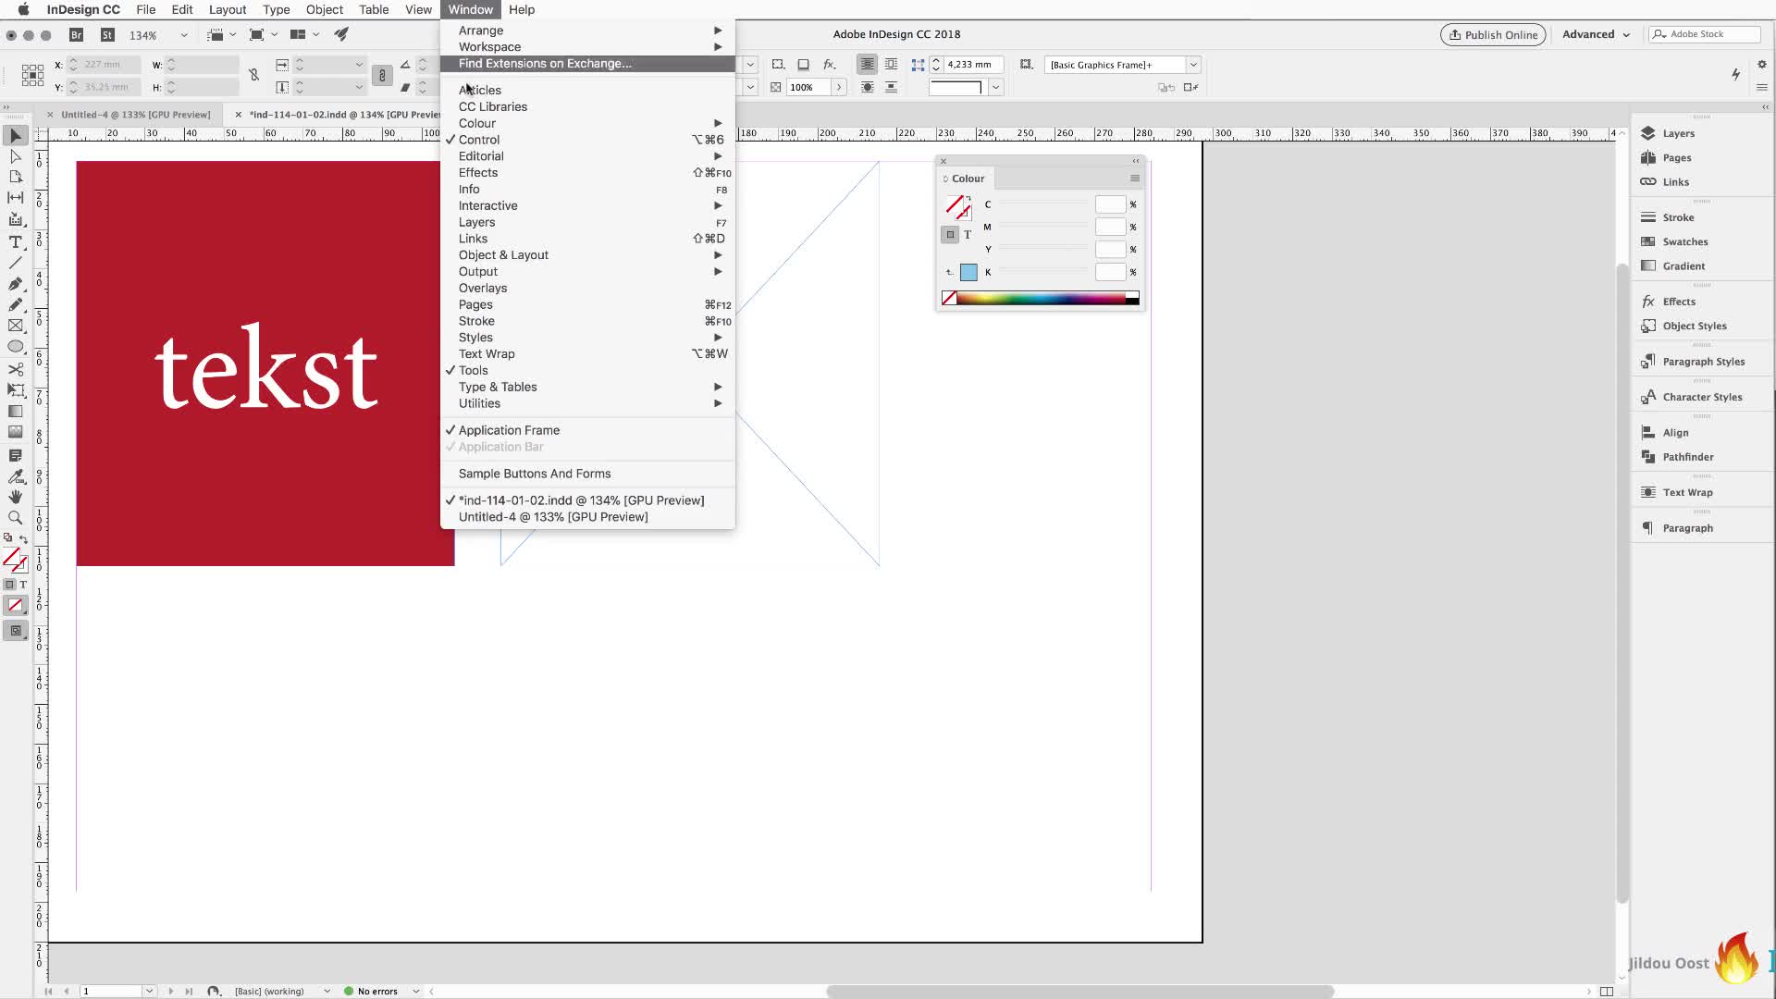Open the page number dropdown in status bar
Viewport: 1776px width, 999px height.
tap(148, 991)
